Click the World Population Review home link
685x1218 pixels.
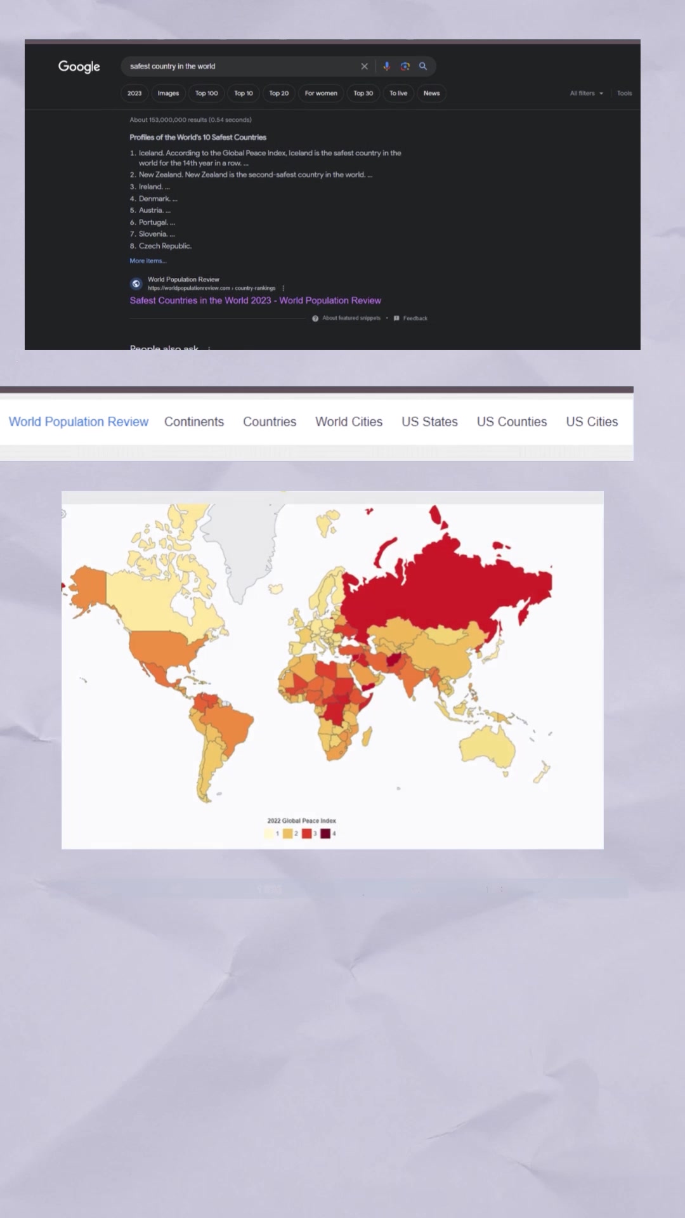point(79,422)
